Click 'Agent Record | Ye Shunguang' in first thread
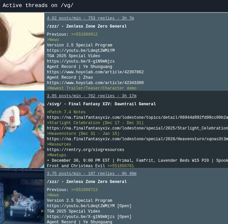Screen dimensions: 228x224 coord(79,67)
